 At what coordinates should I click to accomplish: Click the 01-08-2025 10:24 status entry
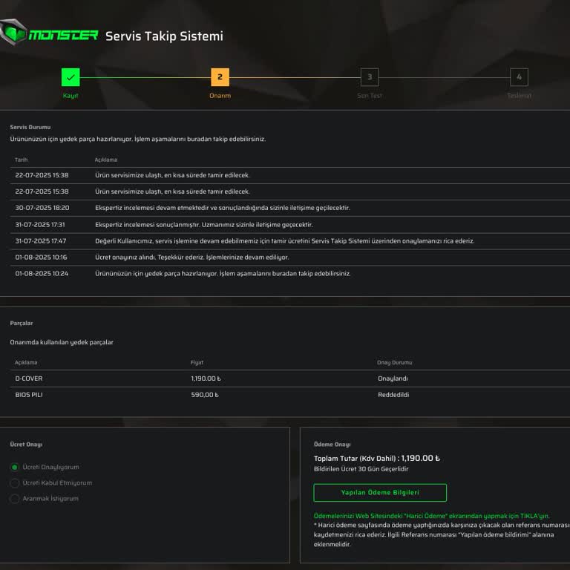click(42, 273)
